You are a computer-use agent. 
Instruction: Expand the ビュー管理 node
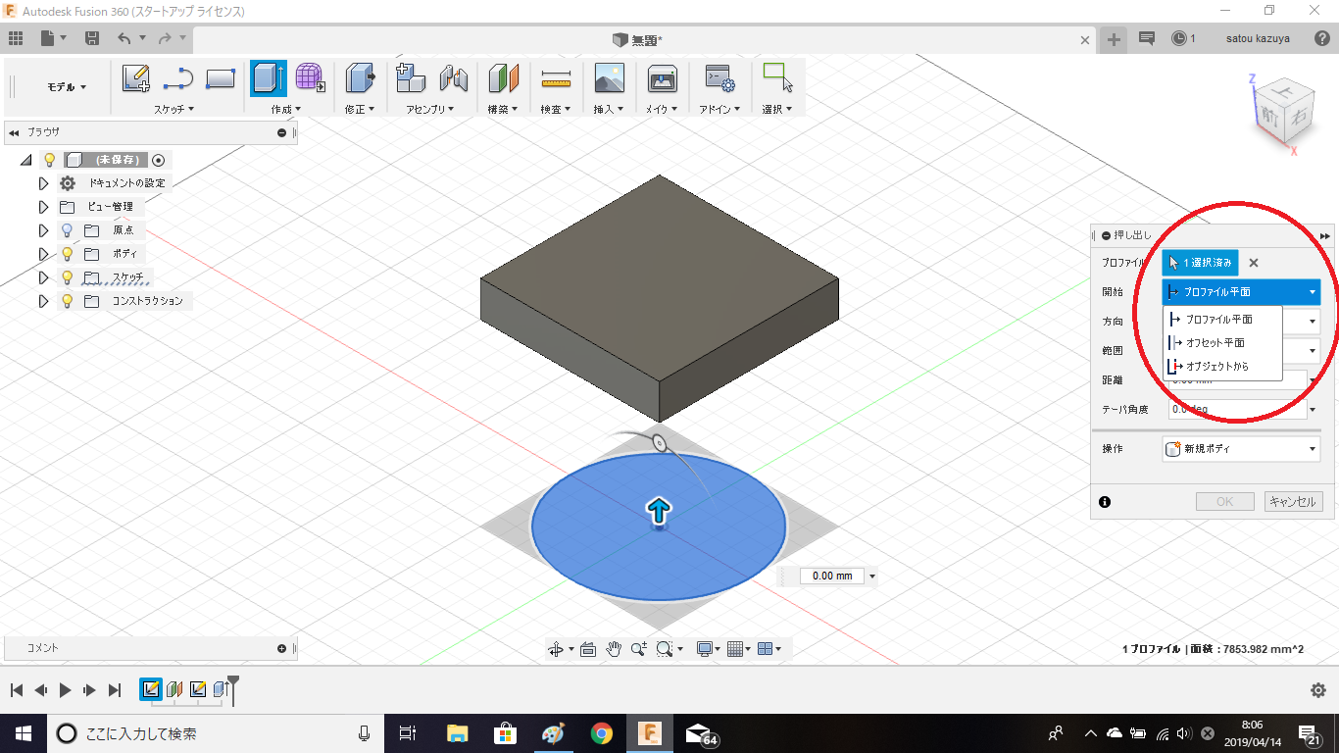tap(43, 207)
